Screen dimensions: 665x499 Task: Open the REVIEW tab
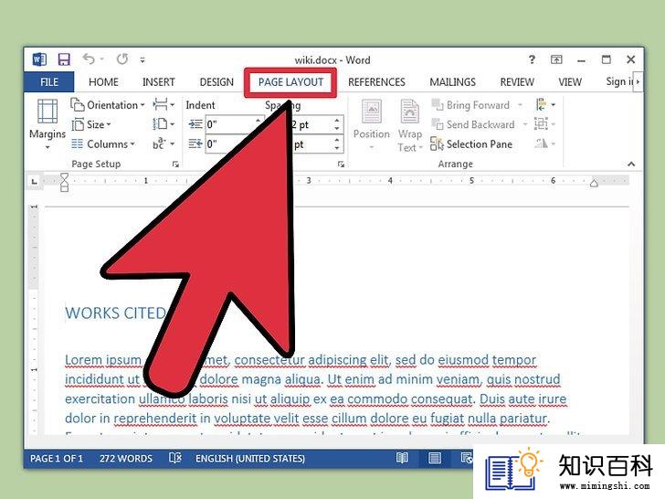tap(517, 82)
